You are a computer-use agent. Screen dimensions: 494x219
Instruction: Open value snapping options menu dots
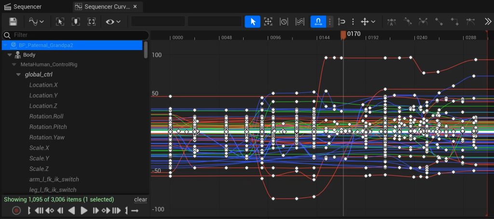353,22
